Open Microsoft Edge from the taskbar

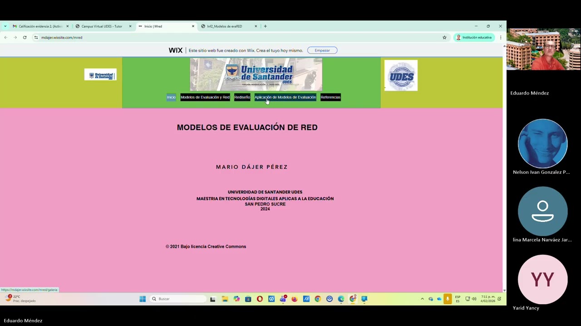(x=341, y=299)
